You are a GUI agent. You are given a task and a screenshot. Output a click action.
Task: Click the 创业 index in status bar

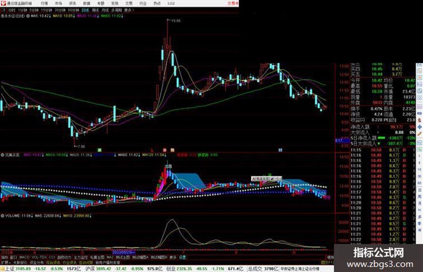click(x=171, y=268)
